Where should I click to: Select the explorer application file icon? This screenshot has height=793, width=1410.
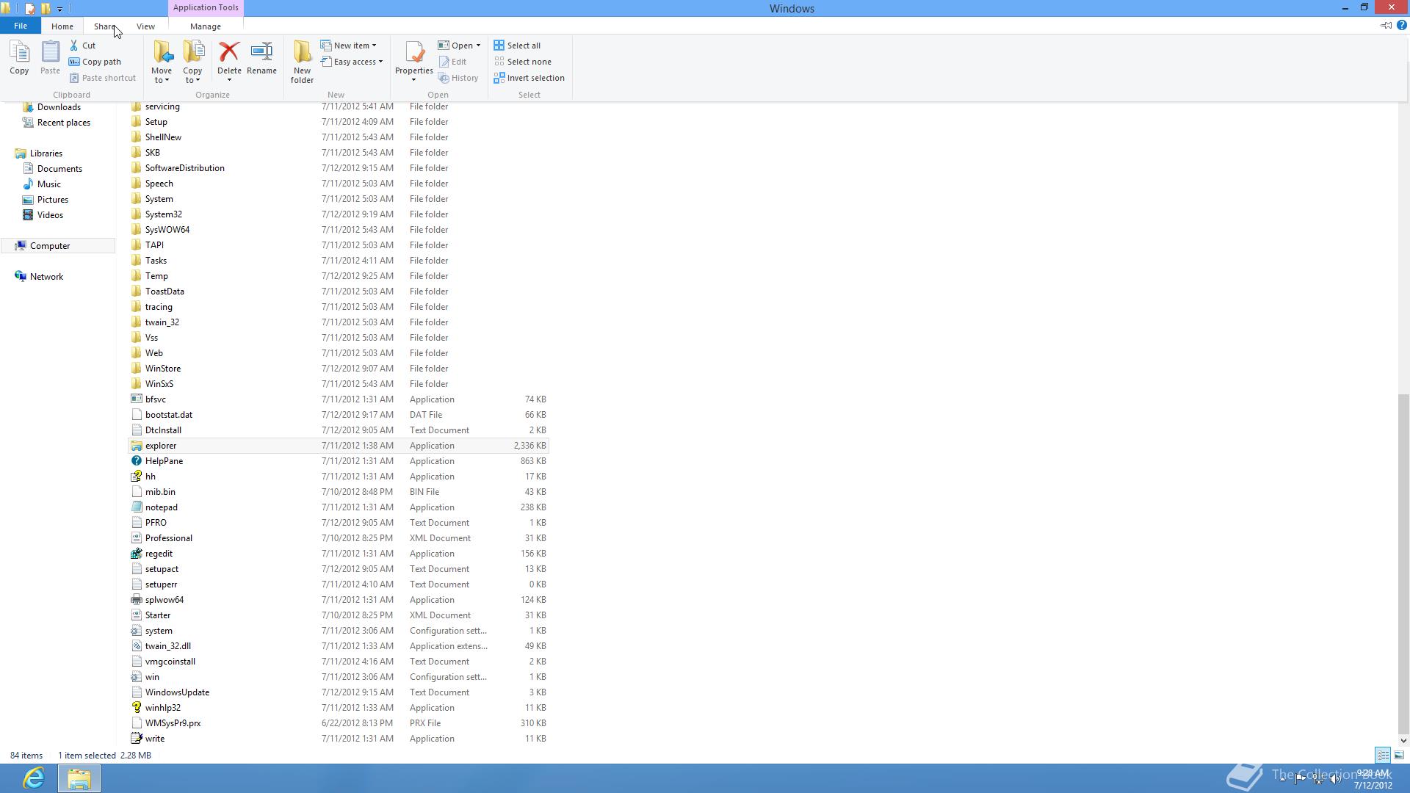(136, 446)
